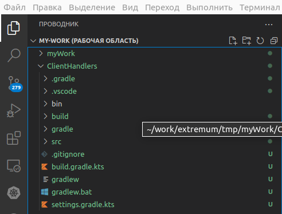The width and height of the screenshot is (282, 214).
Task: Expand the src folder chevron
Action: [x=45, y=141]
